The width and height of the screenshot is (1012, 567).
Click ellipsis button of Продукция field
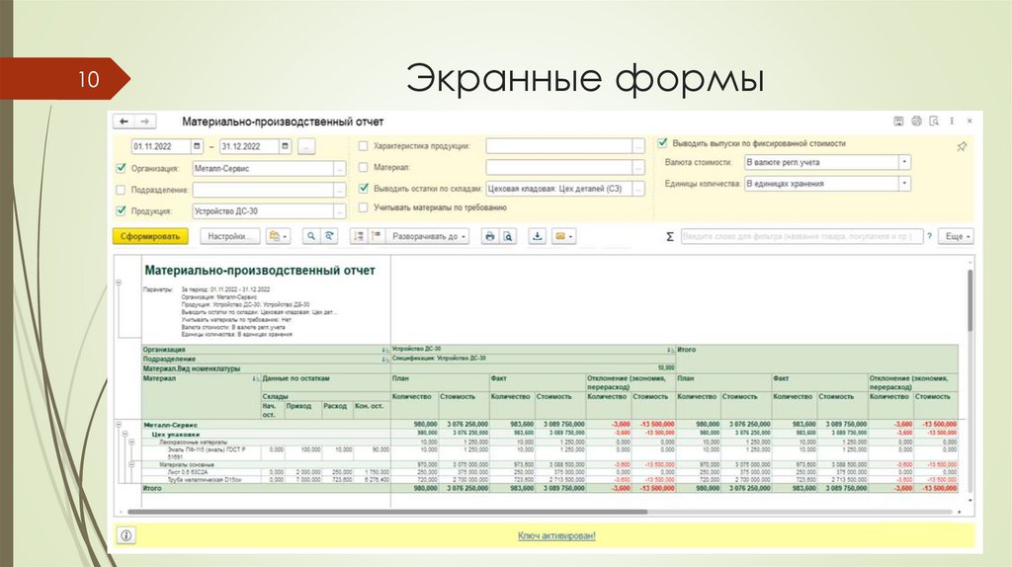coord(340,211)
